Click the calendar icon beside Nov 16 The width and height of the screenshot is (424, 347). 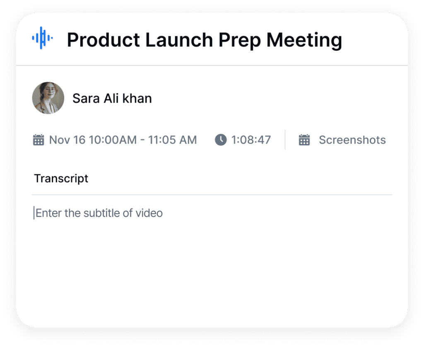tap(39, 140)
